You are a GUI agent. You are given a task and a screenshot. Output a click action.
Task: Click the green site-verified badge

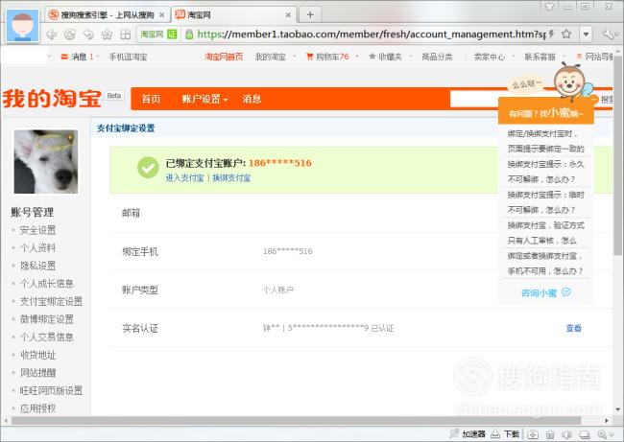[172, 35]
